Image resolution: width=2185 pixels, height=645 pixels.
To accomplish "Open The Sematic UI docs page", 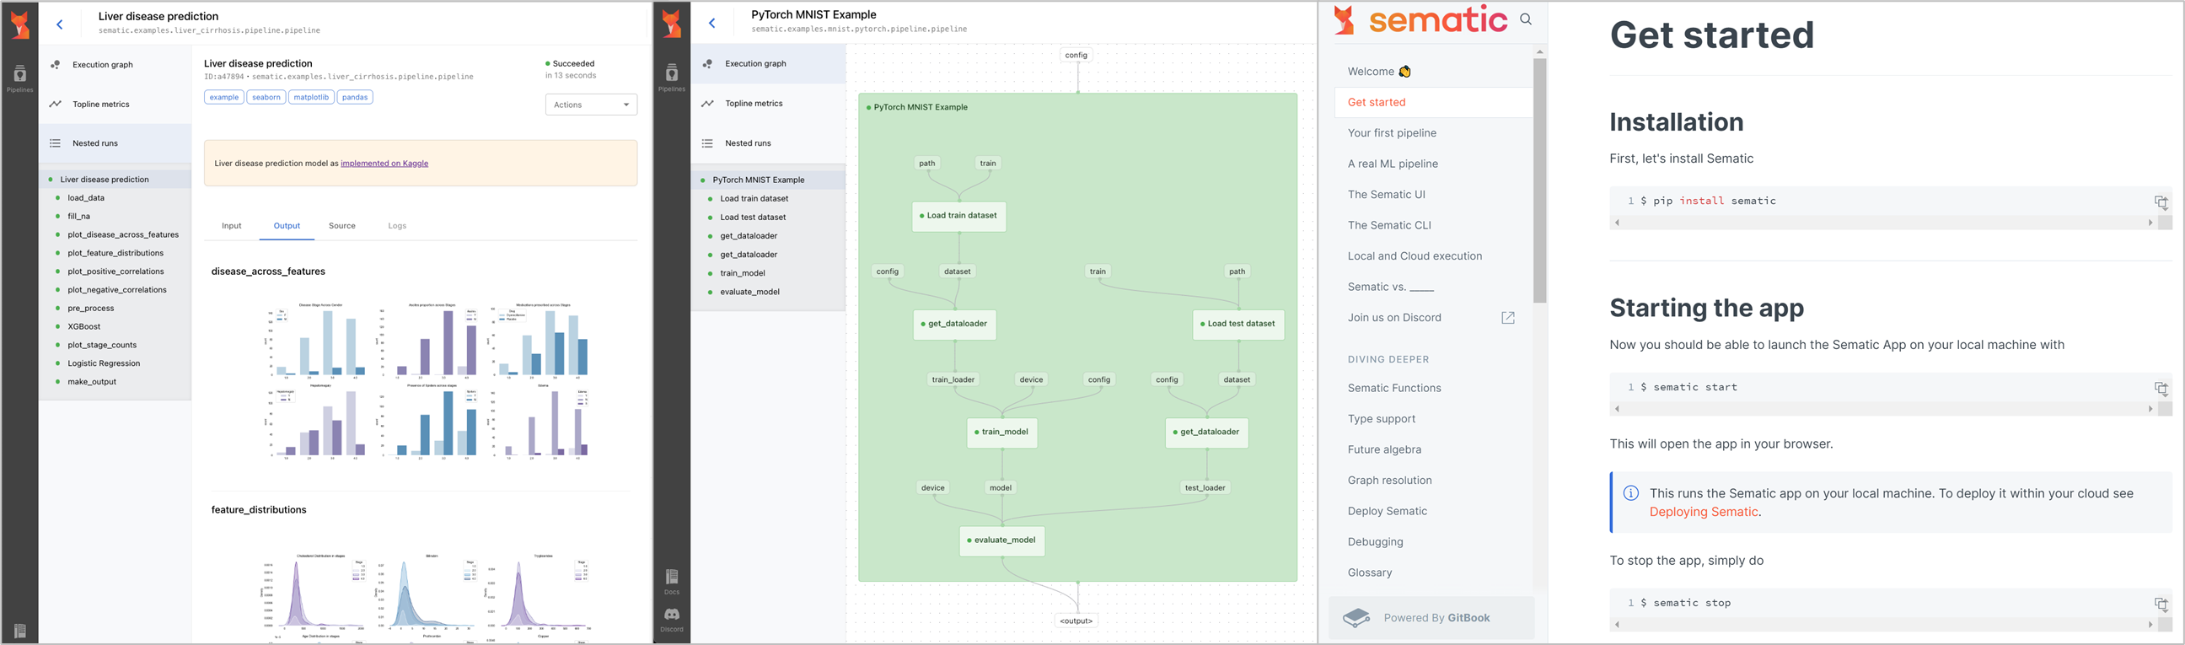I will [1433, 195].
